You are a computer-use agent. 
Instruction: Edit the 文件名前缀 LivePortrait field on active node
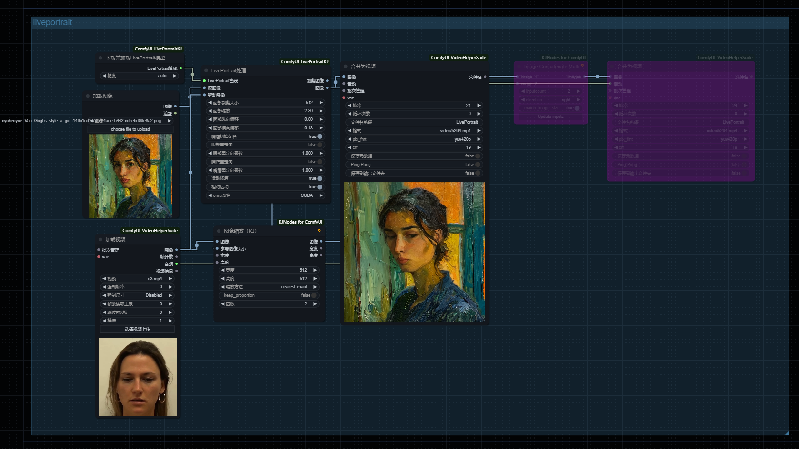point(414,122)
